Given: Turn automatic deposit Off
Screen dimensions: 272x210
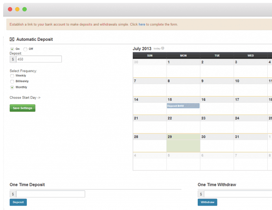Looking at the screenshot, I should tap(25, 49).
